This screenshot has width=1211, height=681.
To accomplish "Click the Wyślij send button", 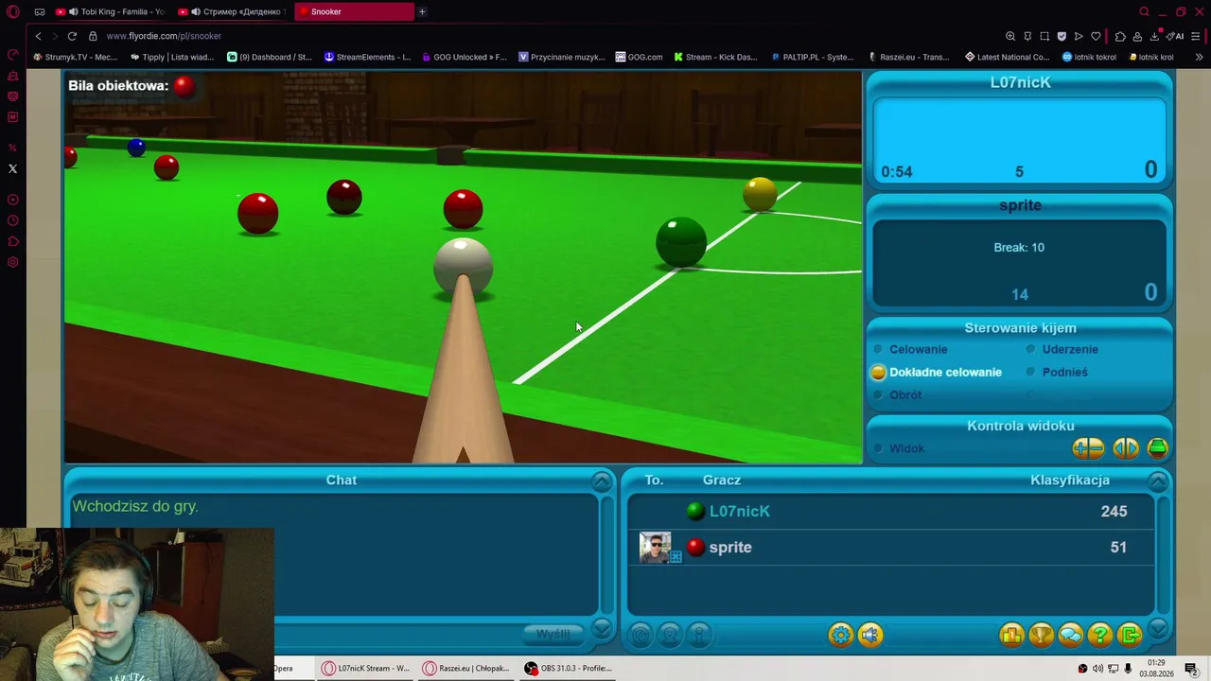I will tap(553, 634).
